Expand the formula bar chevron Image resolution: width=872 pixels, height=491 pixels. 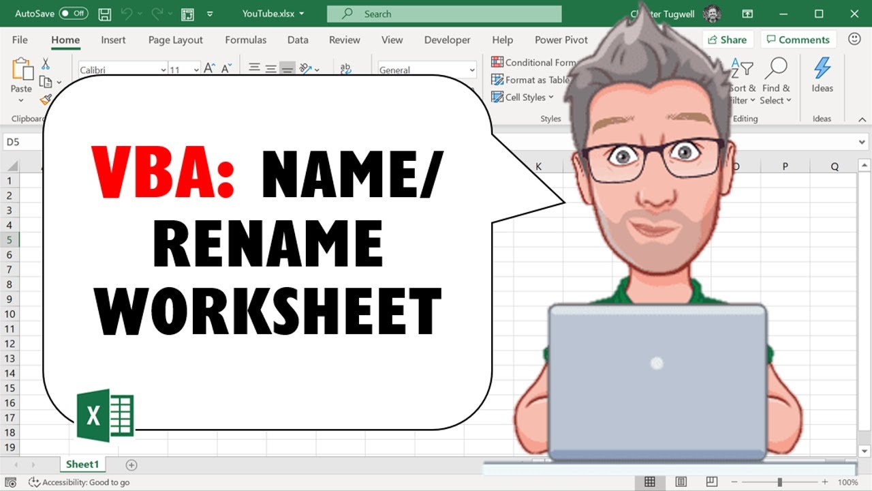pyautogui.click(x=862, y=143)
